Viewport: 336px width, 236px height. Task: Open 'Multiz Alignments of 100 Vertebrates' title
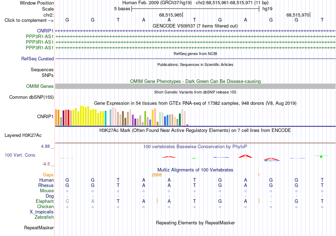point(195,170)
